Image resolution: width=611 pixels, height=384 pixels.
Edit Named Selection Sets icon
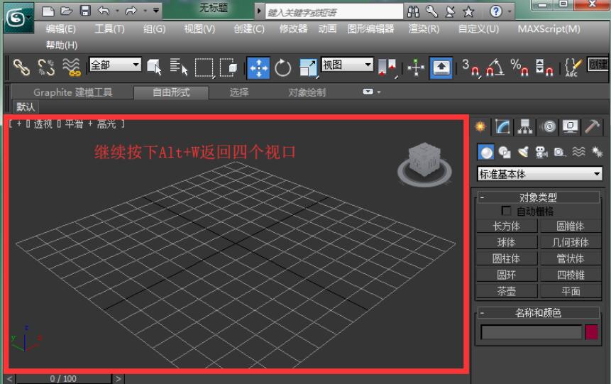573,68
